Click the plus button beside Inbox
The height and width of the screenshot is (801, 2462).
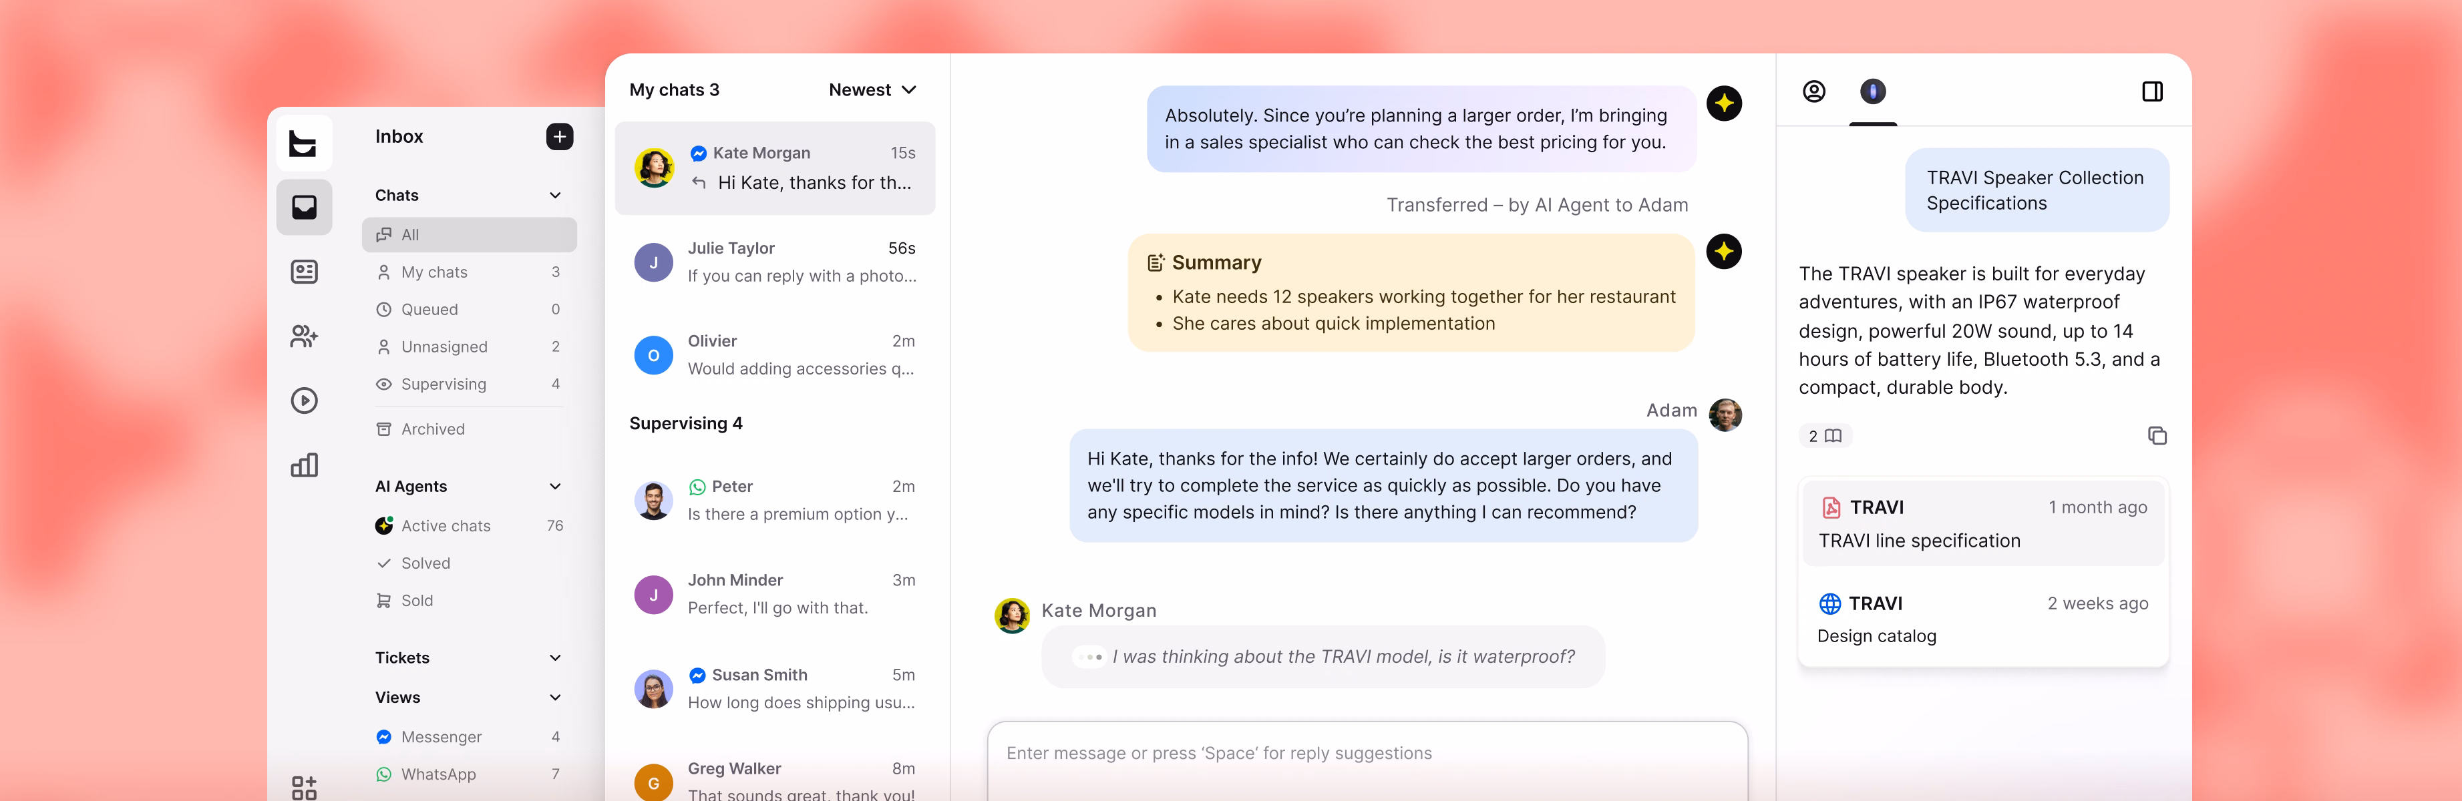560,137
